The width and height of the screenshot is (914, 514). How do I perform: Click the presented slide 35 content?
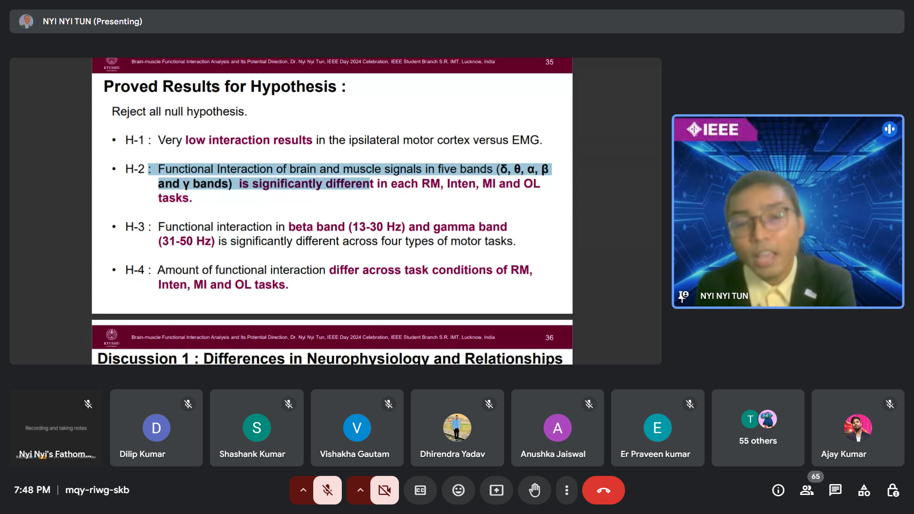(x=332, y=190)
